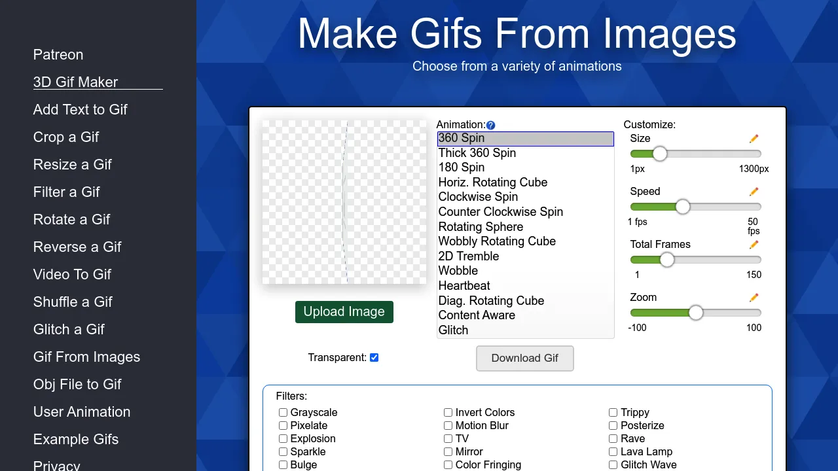Image resolution: width=838 pixels, height=471 pixels.
Task: Edit the Speed value using its pencil icon
Action: click(754, 192)
